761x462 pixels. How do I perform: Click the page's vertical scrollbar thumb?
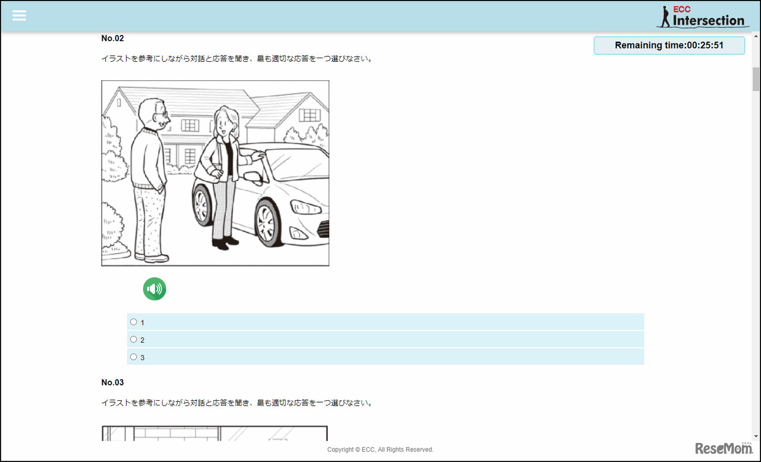point(756,79)
